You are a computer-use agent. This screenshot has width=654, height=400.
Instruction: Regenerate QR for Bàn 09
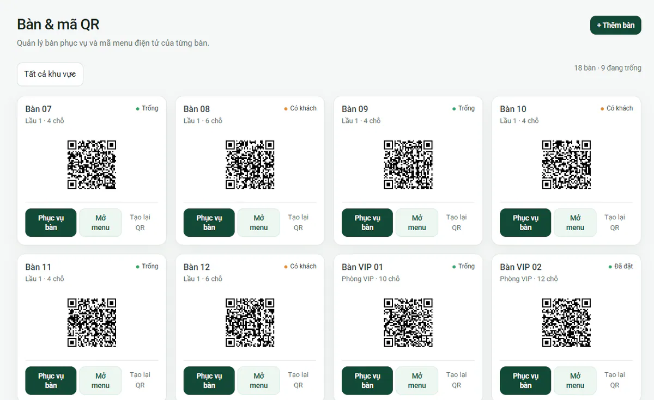457,223
